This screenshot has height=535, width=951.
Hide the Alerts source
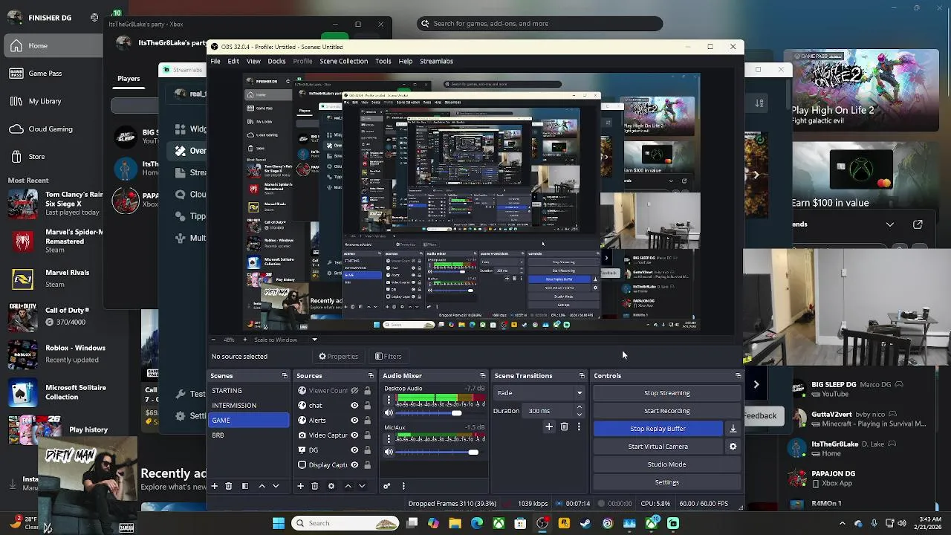354,421
